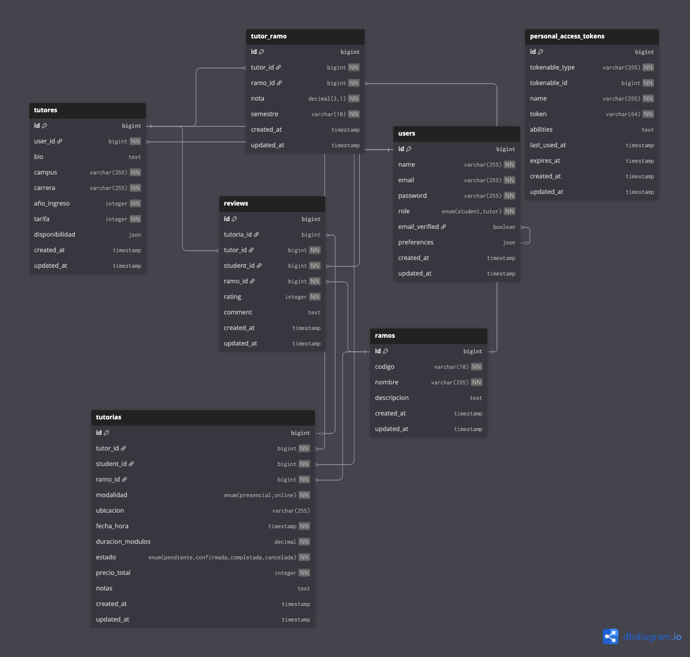Click the link icon next to email_verified
Image resolution: width=690 pixels, height=657 pixels.
click(x=443, y=227)
